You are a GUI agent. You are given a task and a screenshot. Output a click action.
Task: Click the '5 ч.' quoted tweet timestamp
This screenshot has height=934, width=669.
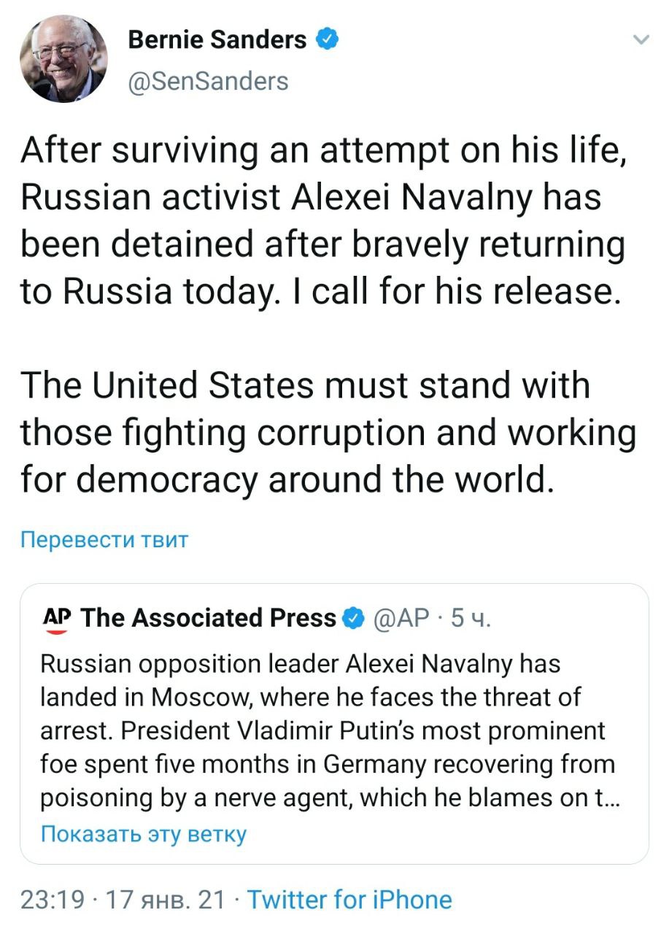click(471, 619)
